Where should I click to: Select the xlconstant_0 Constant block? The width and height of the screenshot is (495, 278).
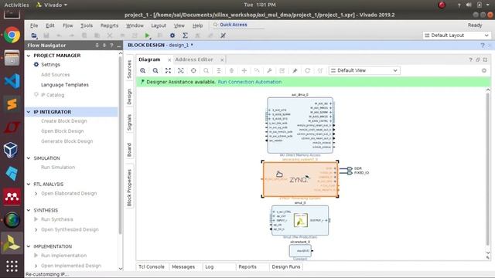coord(300,251)
